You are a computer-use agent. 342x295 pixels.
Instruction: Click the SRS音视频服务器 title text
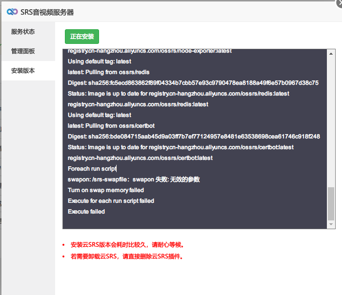click(x=47, y=12)
